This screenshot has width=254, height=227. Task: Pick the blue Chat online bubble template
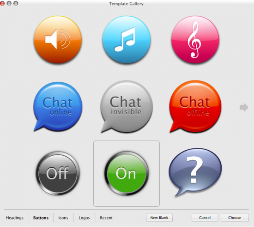pos(58,106)
